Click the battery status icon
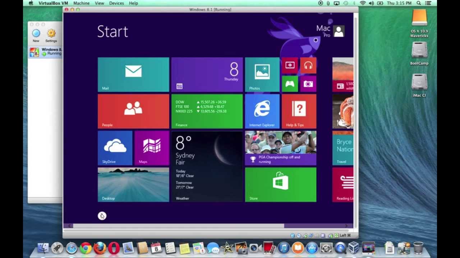The width and height of the screenshot is (460, 258). (380, 3)
